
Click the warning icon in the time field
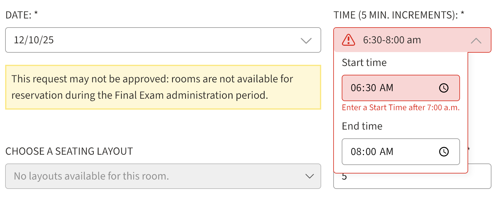348,40
